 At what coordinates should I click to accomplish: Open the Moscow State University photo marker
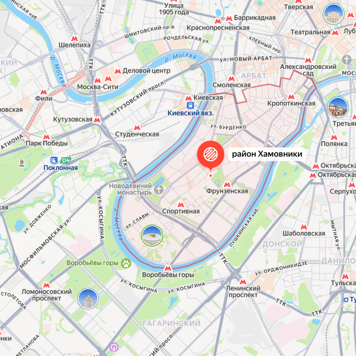[x=88, y=299]
